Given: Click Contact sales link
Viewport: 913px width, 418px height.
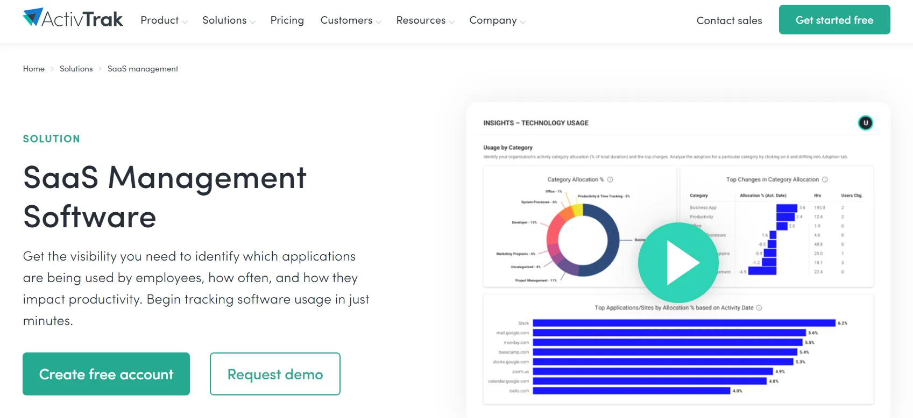Looking at the screenshot, I should [729, 20].
